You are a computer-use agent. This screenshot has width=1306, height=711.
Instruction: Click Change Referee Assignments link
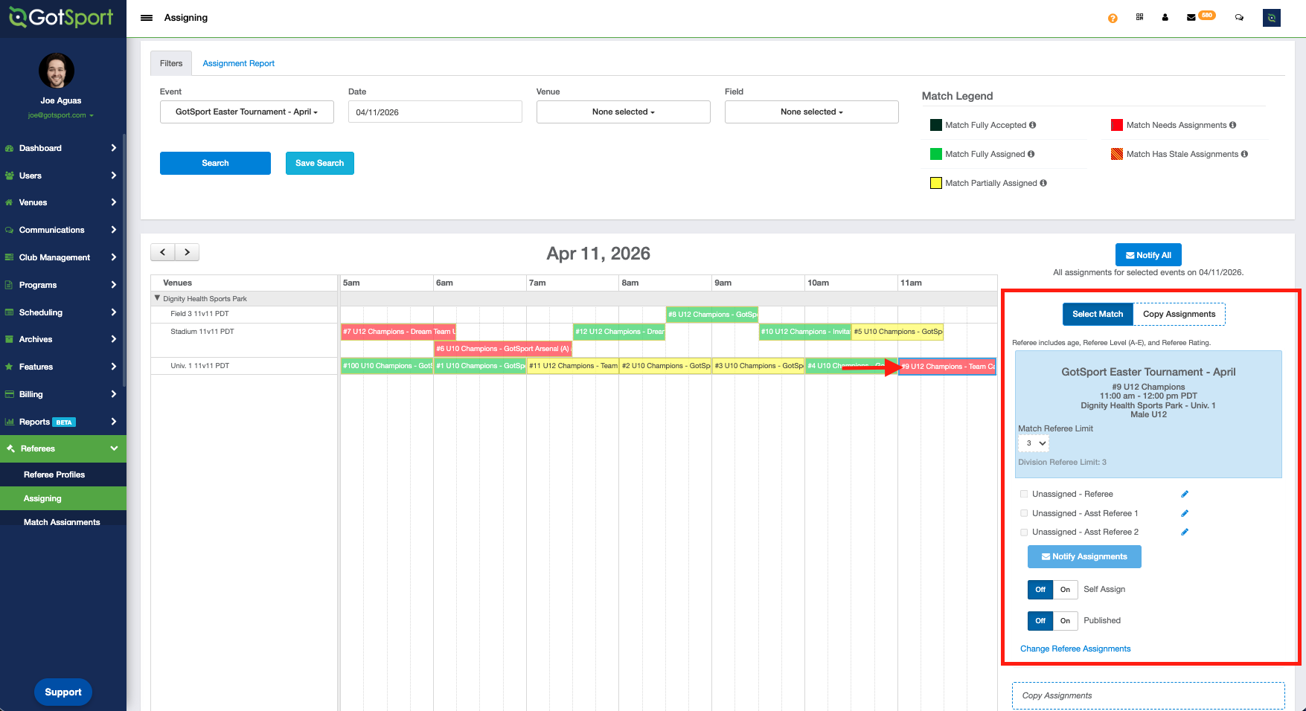click(x=1075, y=649)
